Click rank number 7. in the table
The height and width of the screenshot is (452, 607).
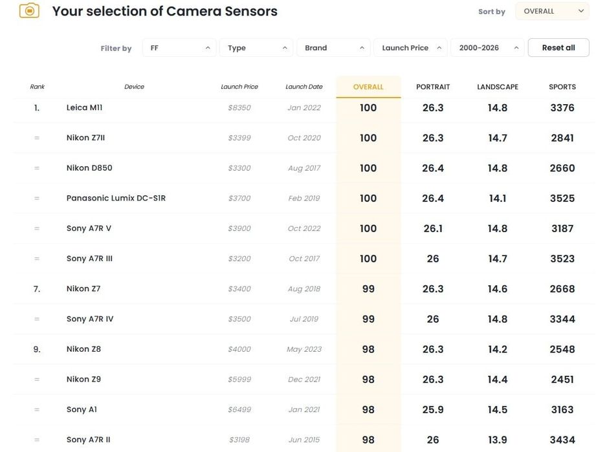click(x=37, y=288)
